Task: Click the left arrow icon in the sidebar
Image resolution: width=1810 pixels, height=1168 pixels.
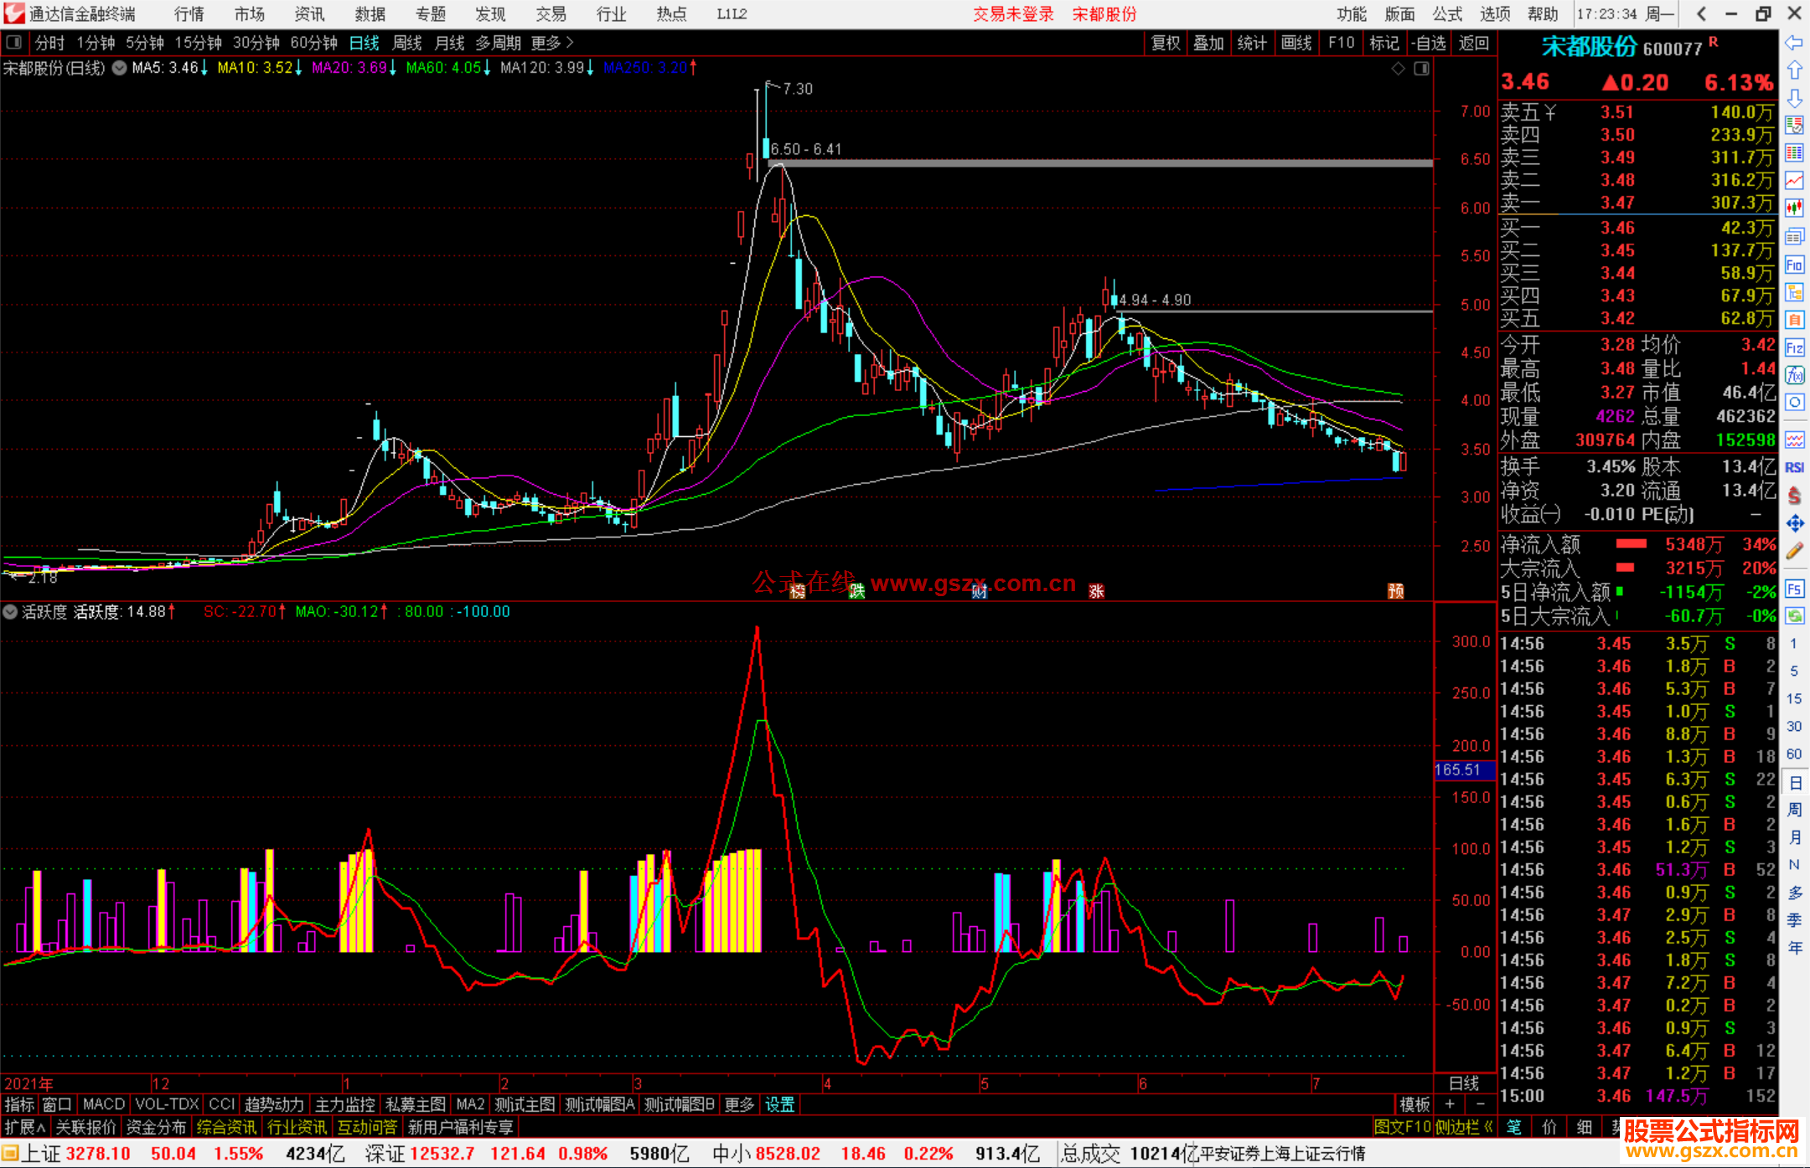Action: coord(1794,43)
